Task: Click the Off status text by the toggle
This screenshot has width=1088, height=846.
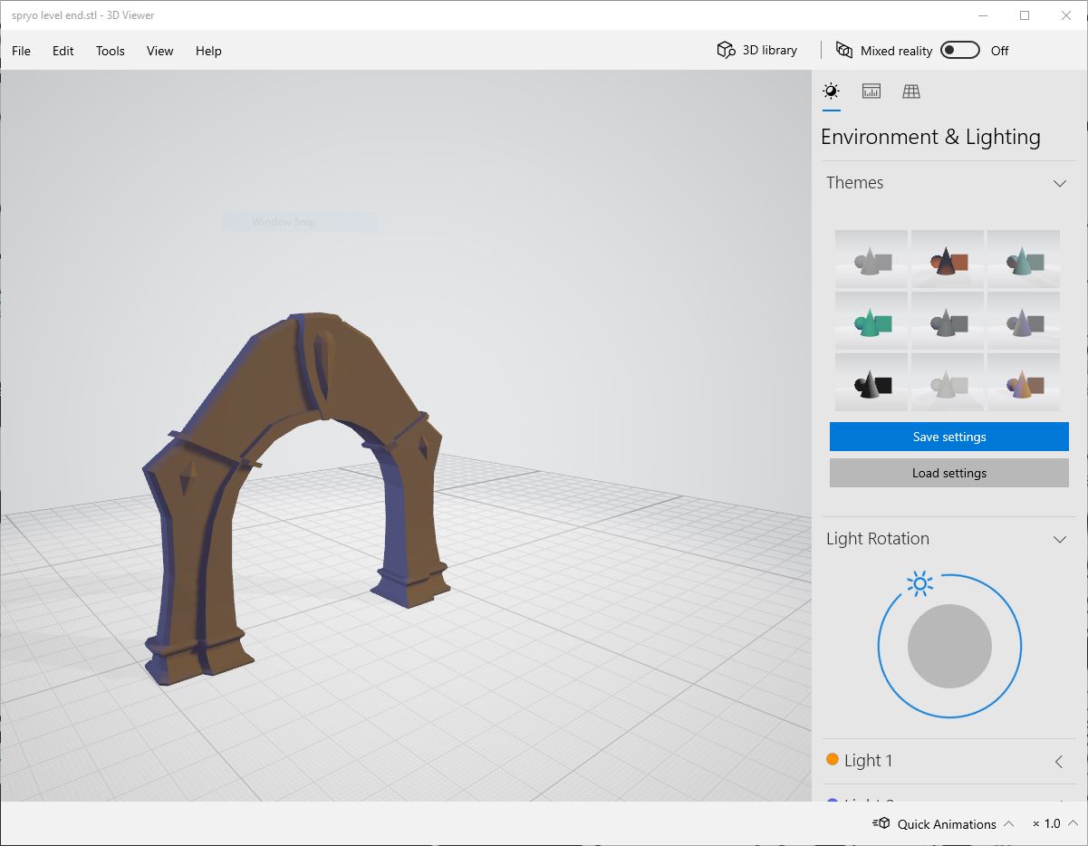Action: click(x=999, y=51)
